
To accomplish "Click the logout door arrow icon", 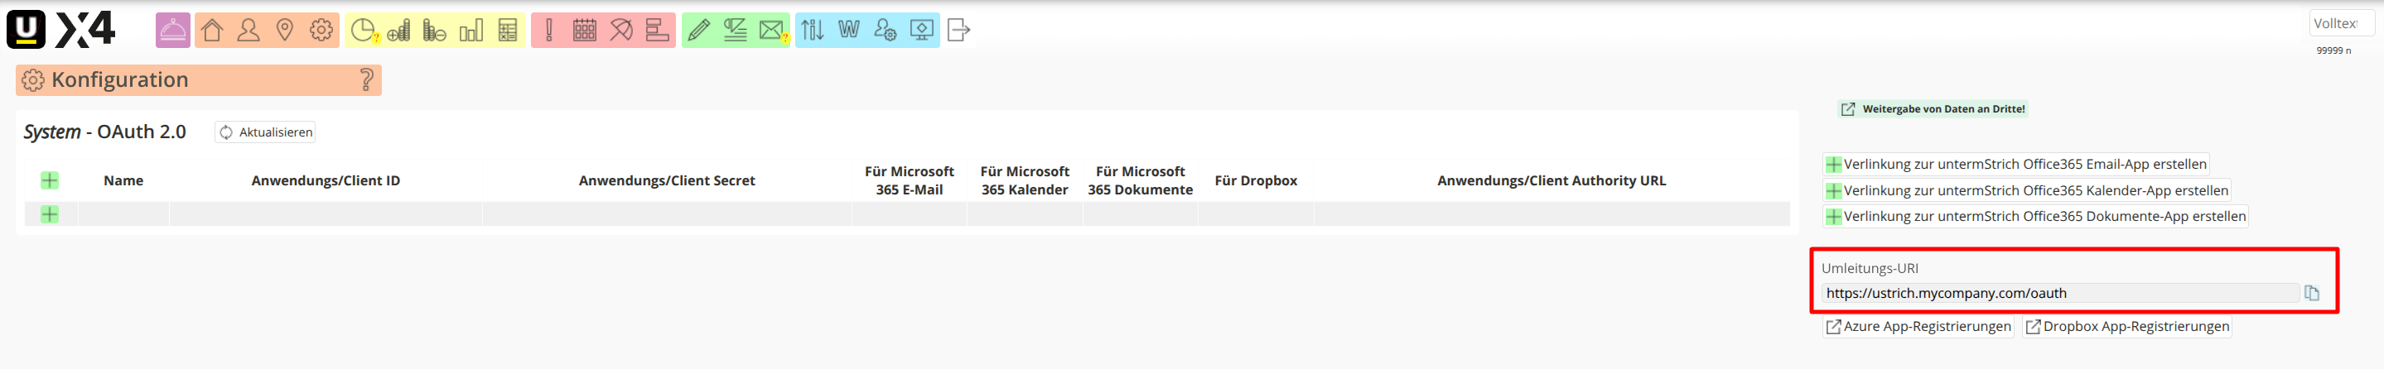I will [958, 31].
